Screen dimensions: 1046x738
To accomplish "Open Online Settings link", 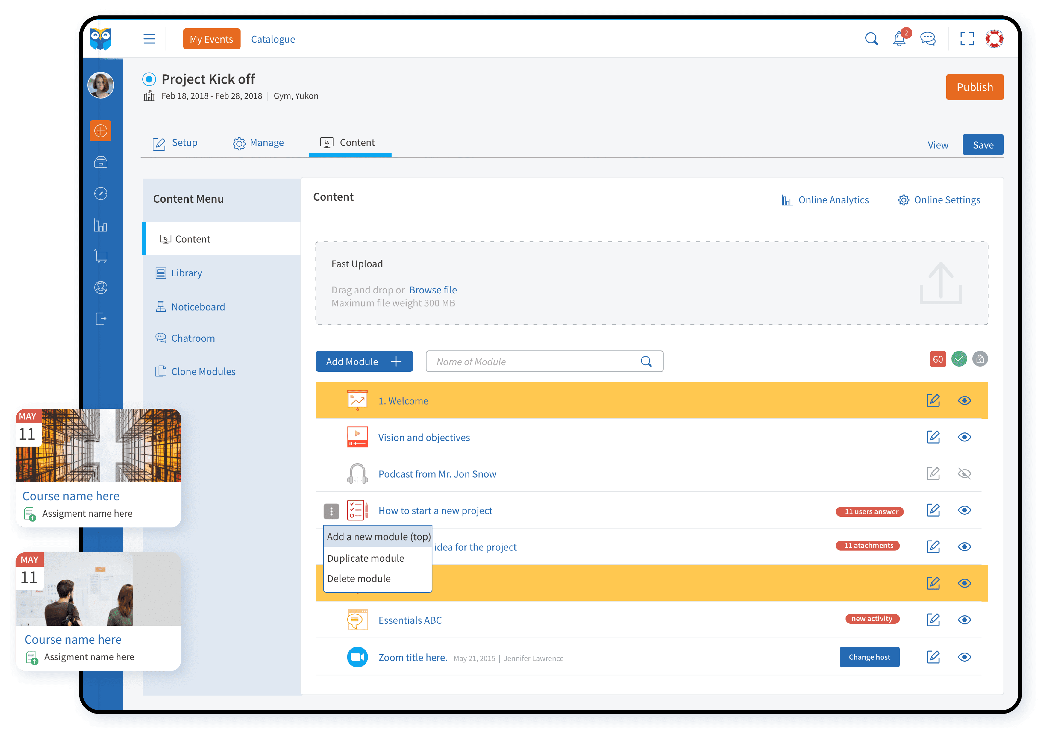I will pyautogui.click(x=939, y=200).
